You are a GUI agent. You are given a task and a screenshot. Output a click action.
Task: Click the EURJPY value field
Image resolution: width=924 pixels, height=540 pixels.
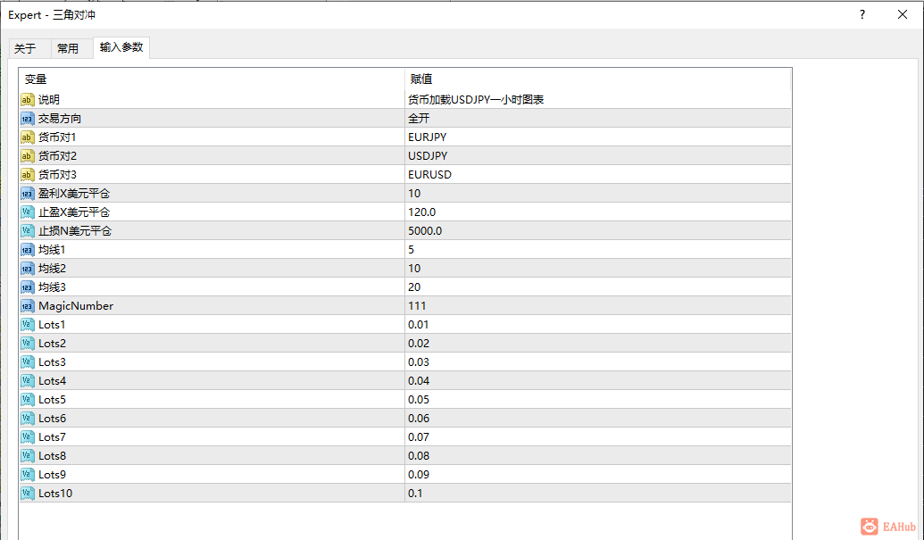[597, 137]
